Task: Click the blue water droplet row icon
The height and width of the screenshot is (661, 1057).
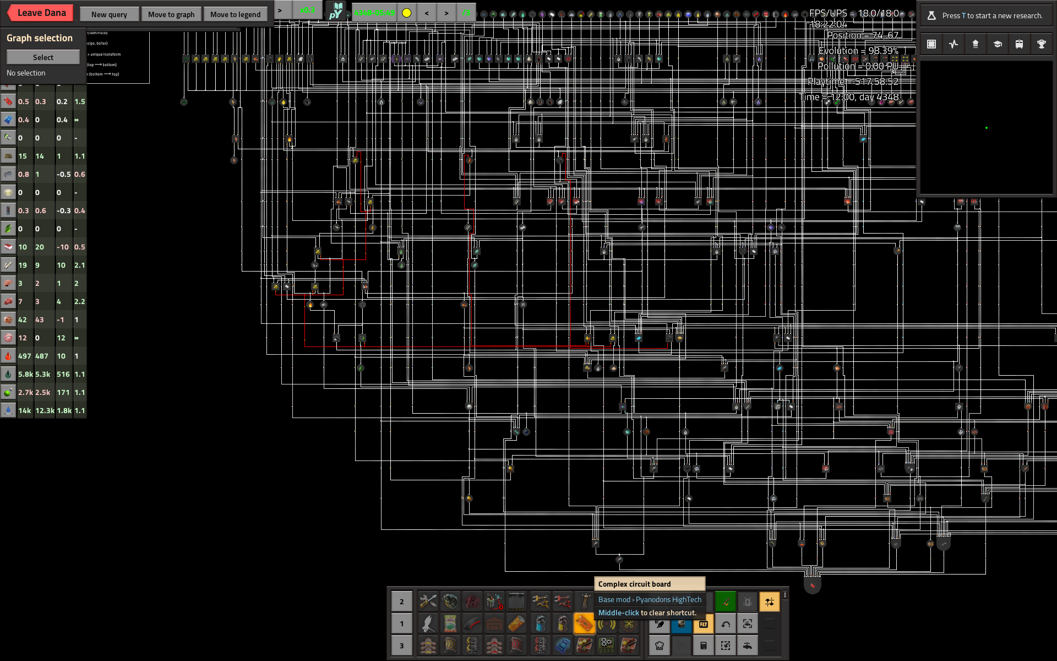Action: pos(8,410)
